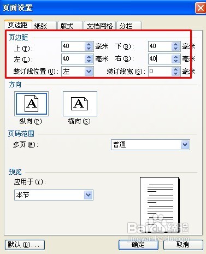Cancel with the 取消 button
This screenshot has width=206, height=254.
[x=183, y=245]
